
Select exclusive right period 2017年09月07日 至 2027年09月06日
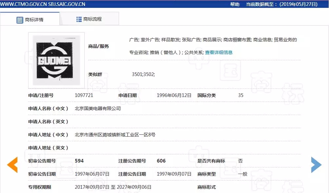(x=113, y=187)
